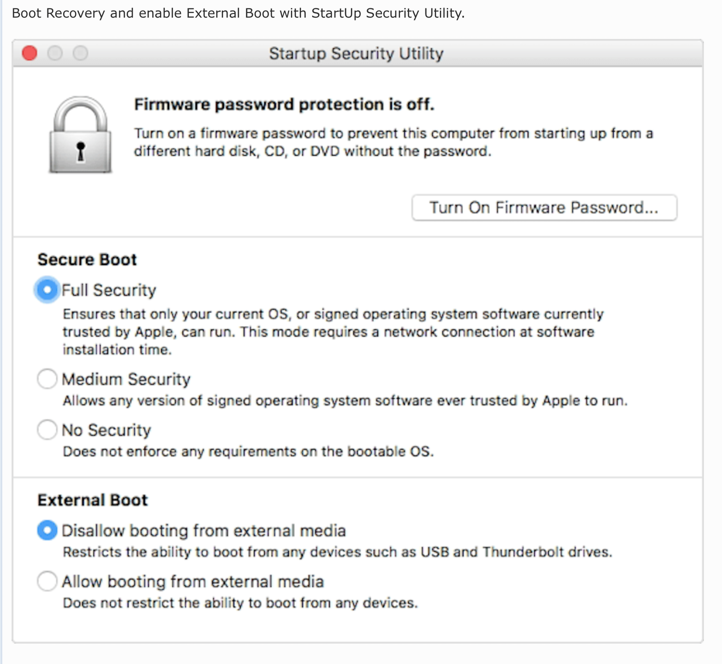Image resolution: width=722 pixels, height=664 pixels.
Task: Click the gray zoom window button
Action: [x=80, y=53]
